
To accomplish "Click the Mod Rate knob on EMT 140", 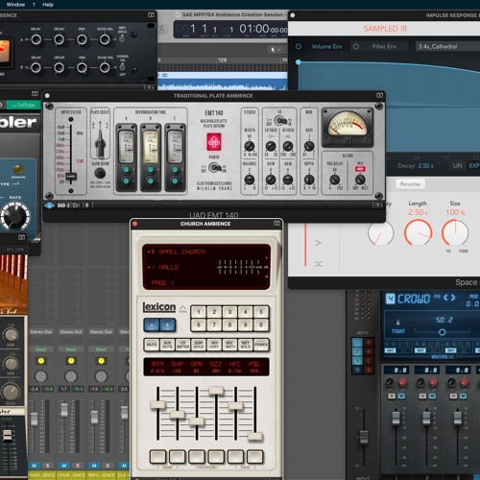I will 309,146.
